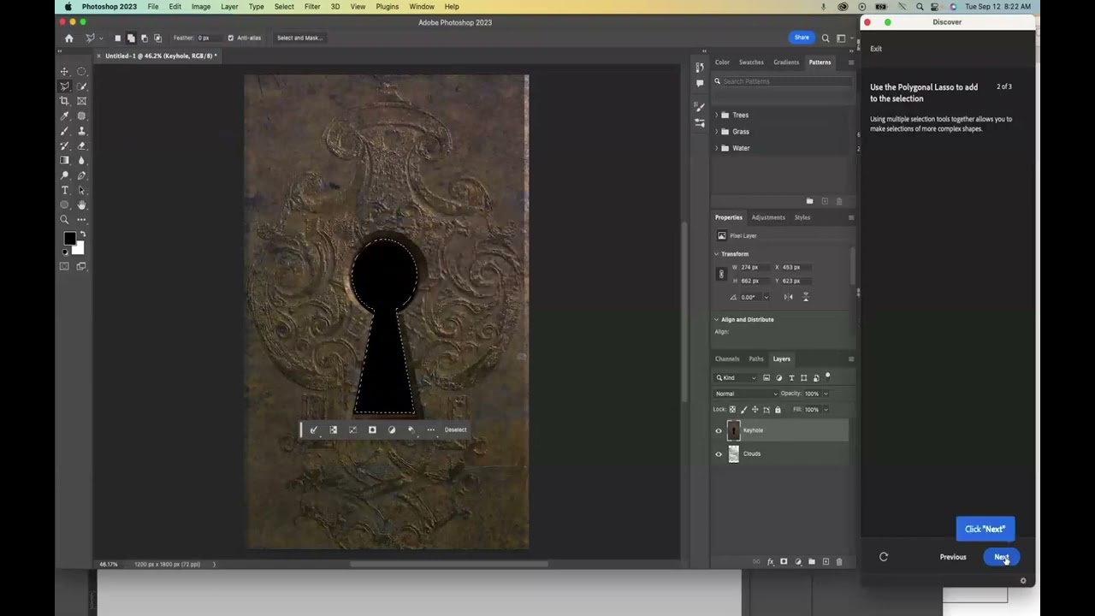
Task: Click the Search icon in options bar
Action: pyautogui.click(x=826, y=38)
